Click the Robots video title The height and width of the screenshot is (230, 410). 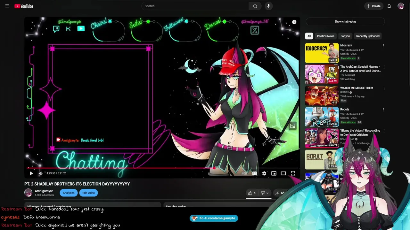[x=345, y=109]
